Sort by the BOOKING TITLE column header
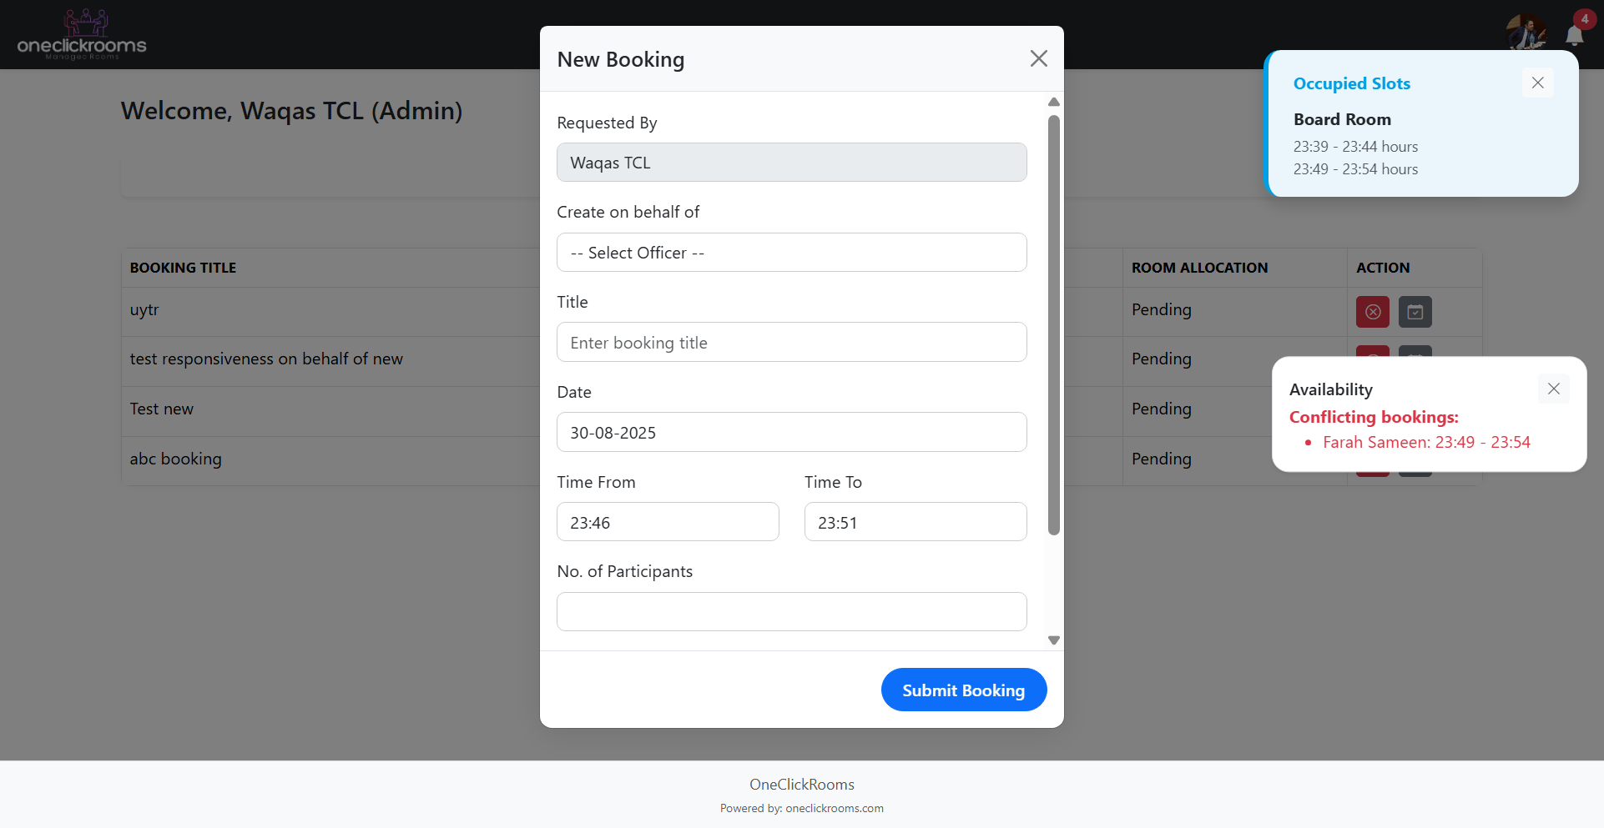This screenshot has width=1604, height=828. point(183,268)
